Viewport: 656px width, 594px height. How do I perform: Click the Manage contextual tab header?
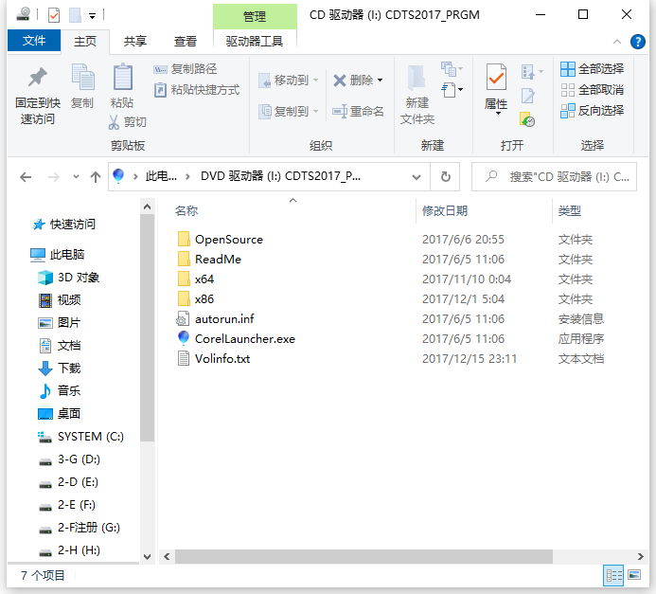(x=255, y=17)
